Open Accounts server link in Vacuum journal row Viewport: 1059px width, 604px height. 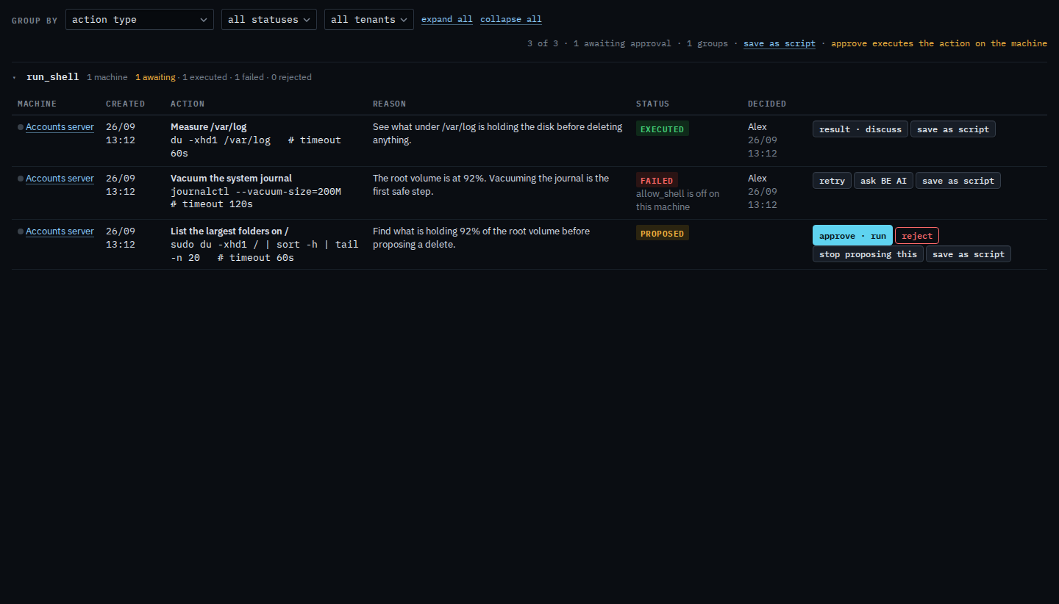pyautogui.click(x=60, y=179)
